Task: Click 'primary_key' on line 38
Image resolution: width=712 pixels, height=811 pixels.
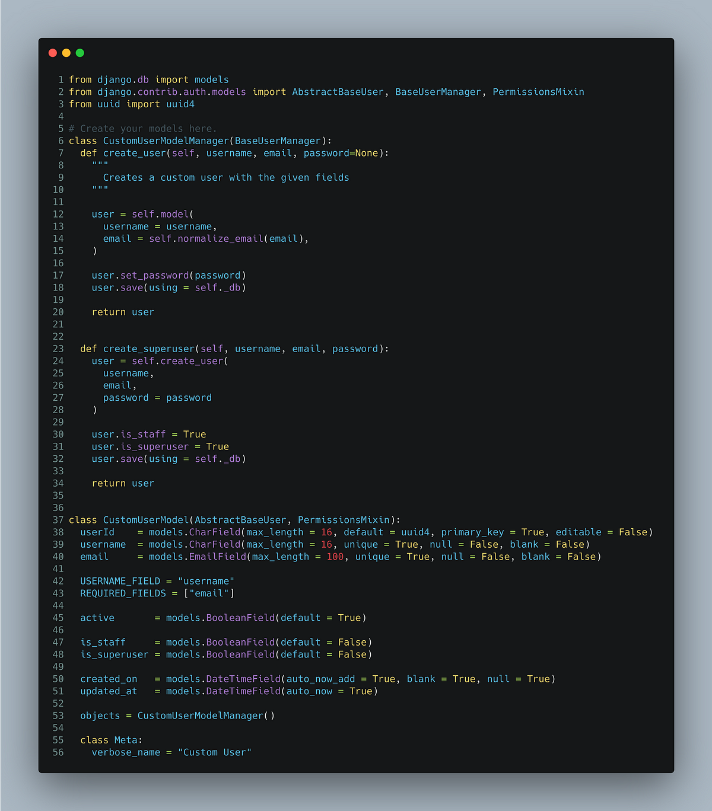Action: tap(472, 532)
